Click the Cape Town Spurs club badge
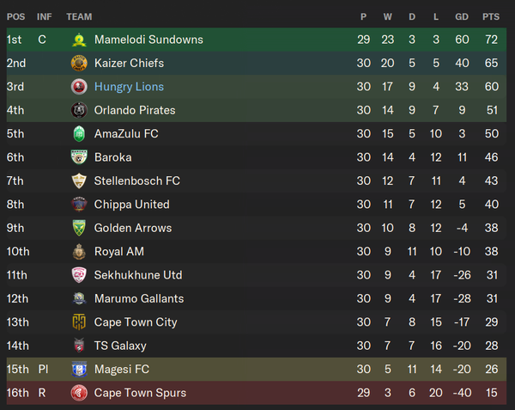The height and width of the screenshot is (410, 515). (x=79, y=393)
